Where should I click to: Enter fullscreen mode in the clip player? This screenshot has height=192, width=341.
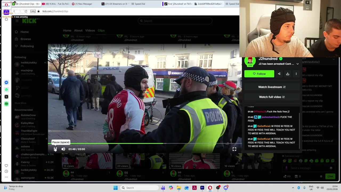pyautogui.click(x=234, y=149)
